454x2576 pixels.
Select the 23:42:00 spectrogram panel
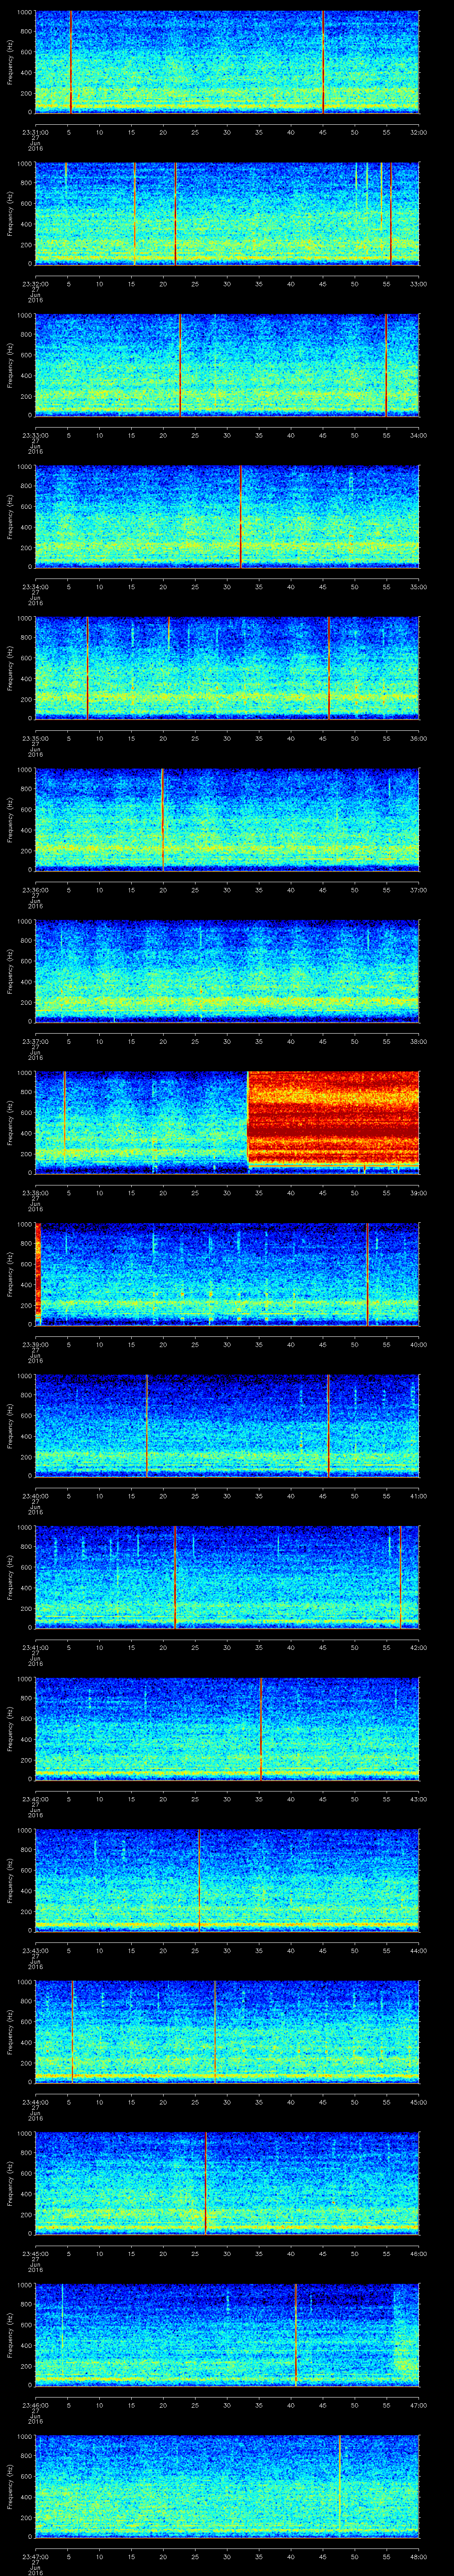(227, 1728)
